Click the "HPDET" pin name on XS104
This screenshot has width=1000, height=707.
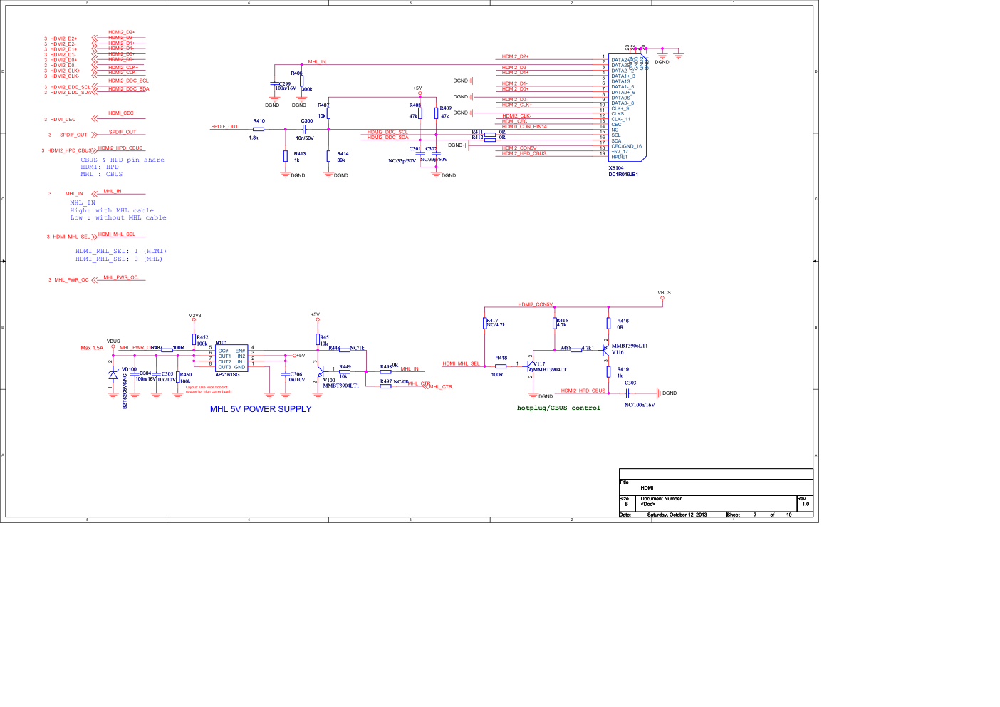(620, 158)
